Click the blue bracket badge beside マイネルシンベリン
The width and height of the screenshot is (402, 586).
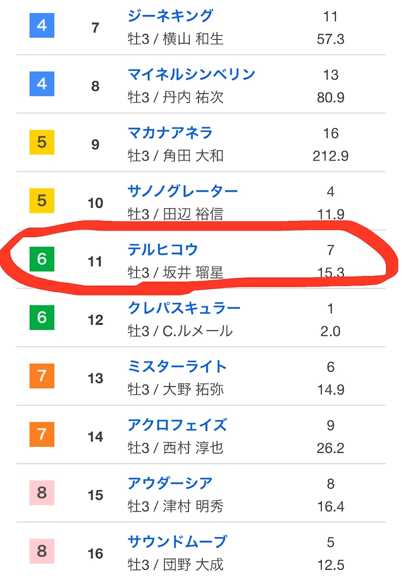pyautogui.click(x=42, y=84)
